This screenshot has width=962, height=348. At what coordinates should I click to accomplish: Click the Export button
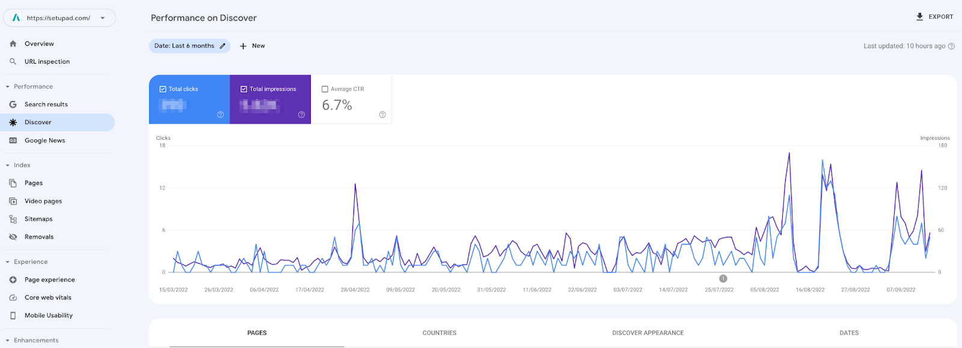click(934, 17)
